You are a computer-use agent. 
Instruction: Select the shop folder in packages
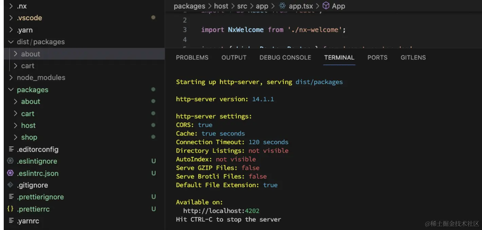pyautogui.click(x=29, y=137)
